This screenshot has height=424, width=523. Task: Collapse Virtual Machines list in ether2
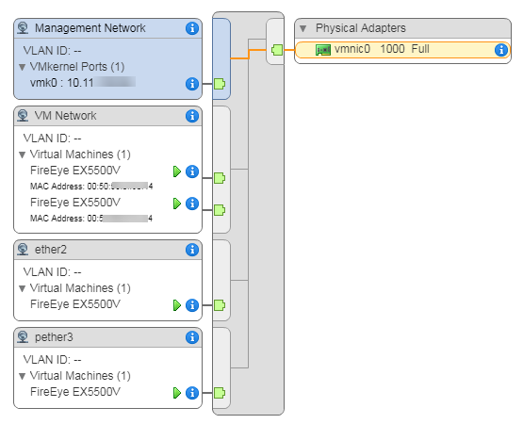[x=23, y=288]
